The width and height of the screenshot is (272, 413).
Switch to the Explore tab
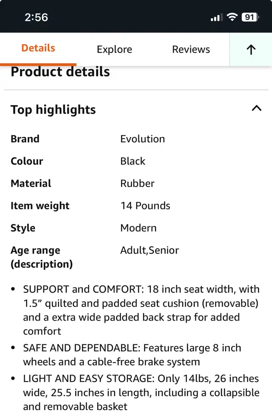pyautogui.click(x=114, y=50)
